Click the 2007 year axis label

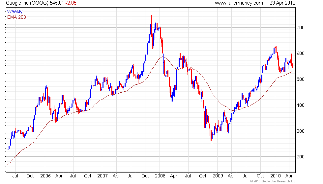pyautogui.click(x=103, y=176)
